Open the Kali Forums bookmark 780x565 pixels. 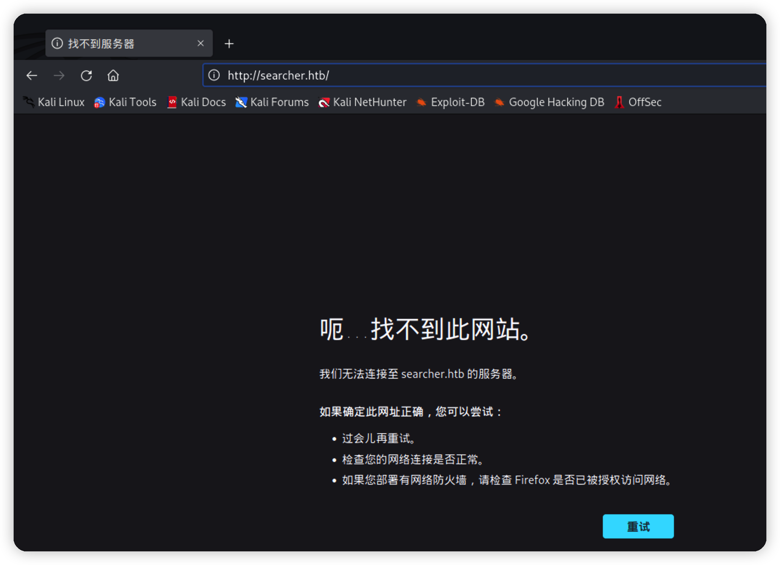[272, 102]
